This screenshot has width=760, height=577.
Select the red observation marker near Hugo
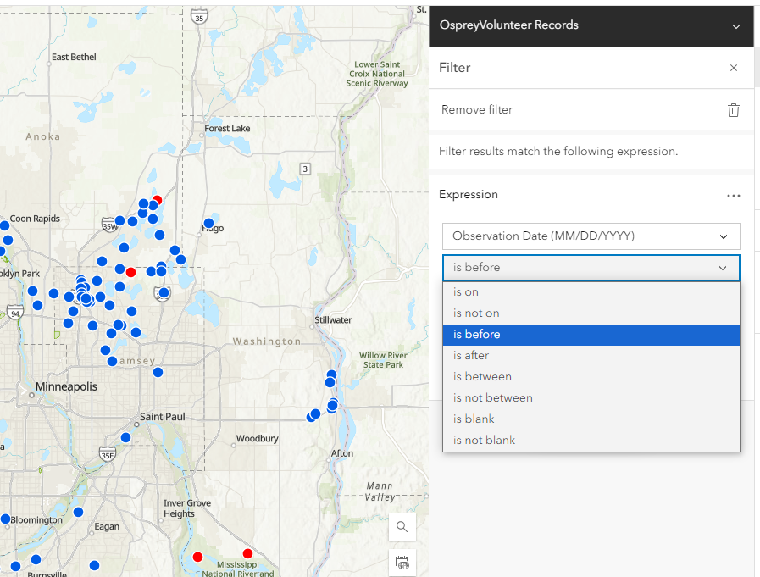coord(157,200)
